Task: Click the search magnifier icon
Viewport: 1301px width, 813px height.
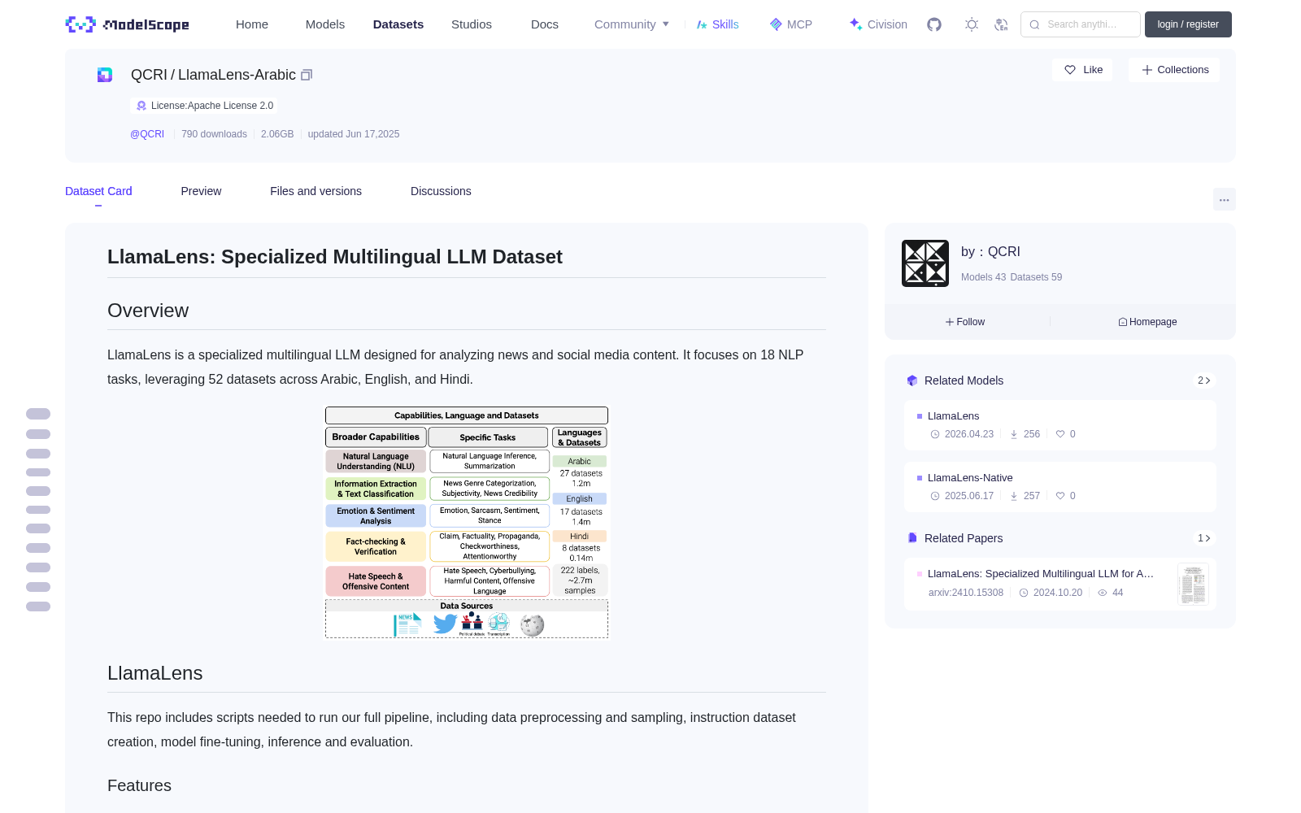Action: (1035, 24)
